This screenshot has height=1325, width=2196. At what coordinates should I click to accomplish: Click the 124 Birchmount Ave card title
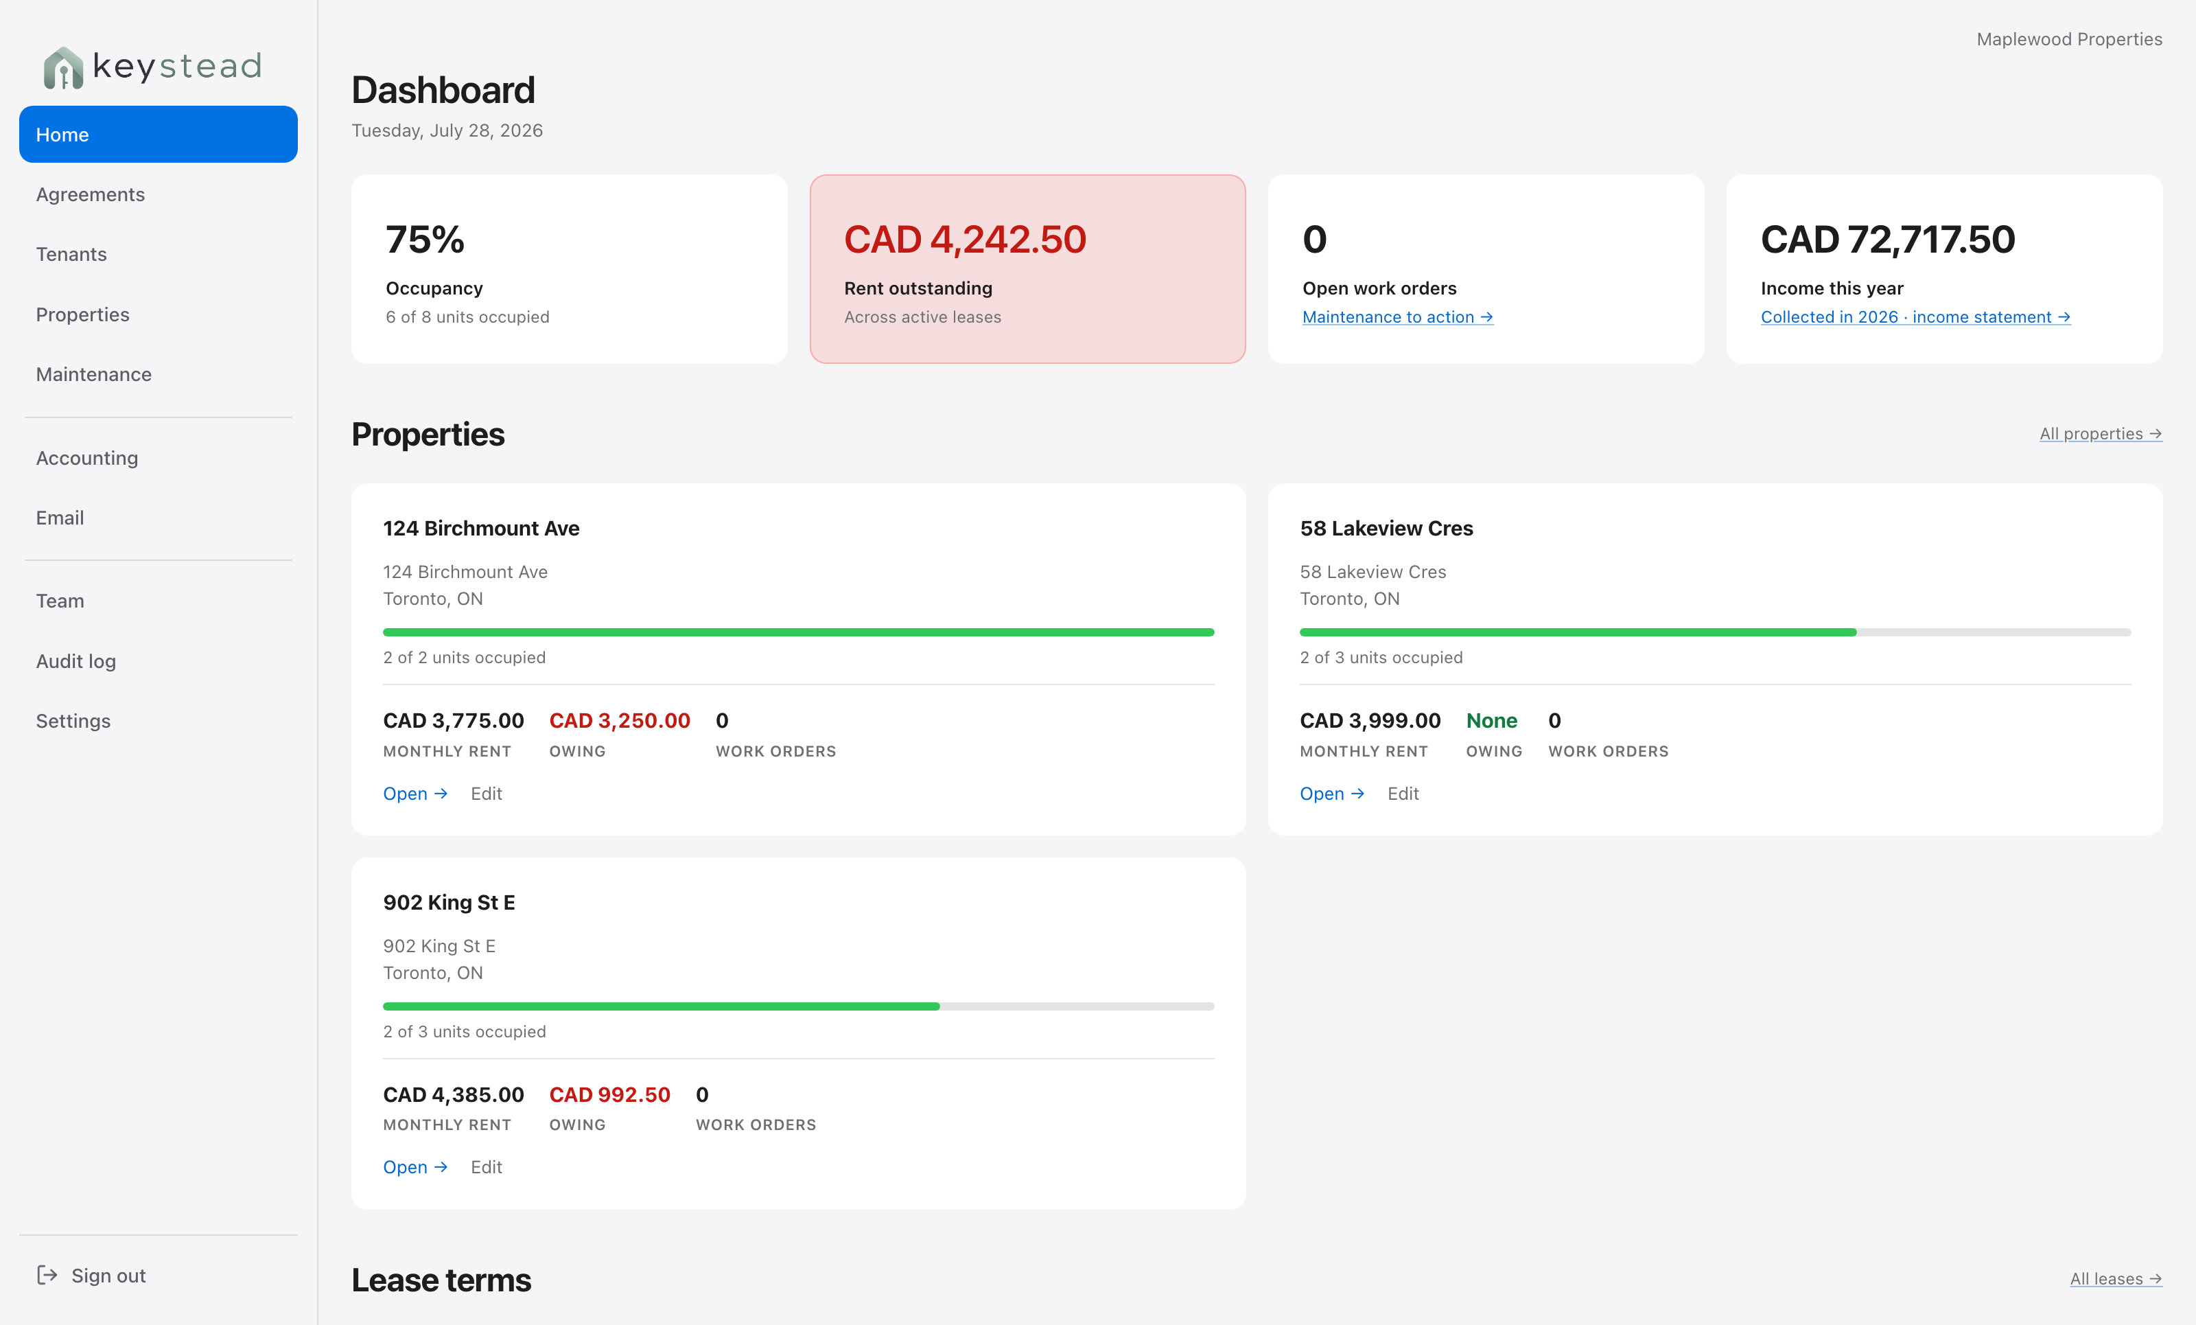[481, 528]
